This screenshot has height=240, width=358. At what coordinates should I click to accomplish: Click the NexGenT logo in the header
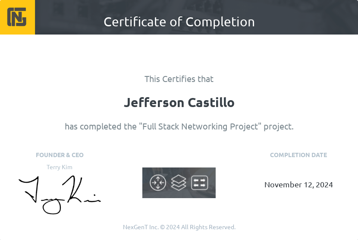17,17
